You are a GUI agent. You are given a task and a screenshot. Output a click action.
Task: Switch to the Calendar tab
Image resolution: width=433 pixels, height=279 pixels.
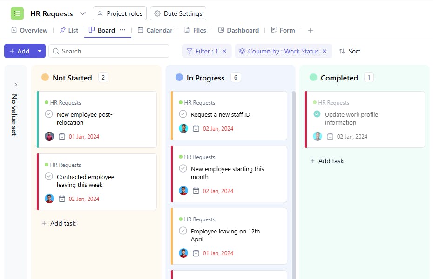pos(155,30)
